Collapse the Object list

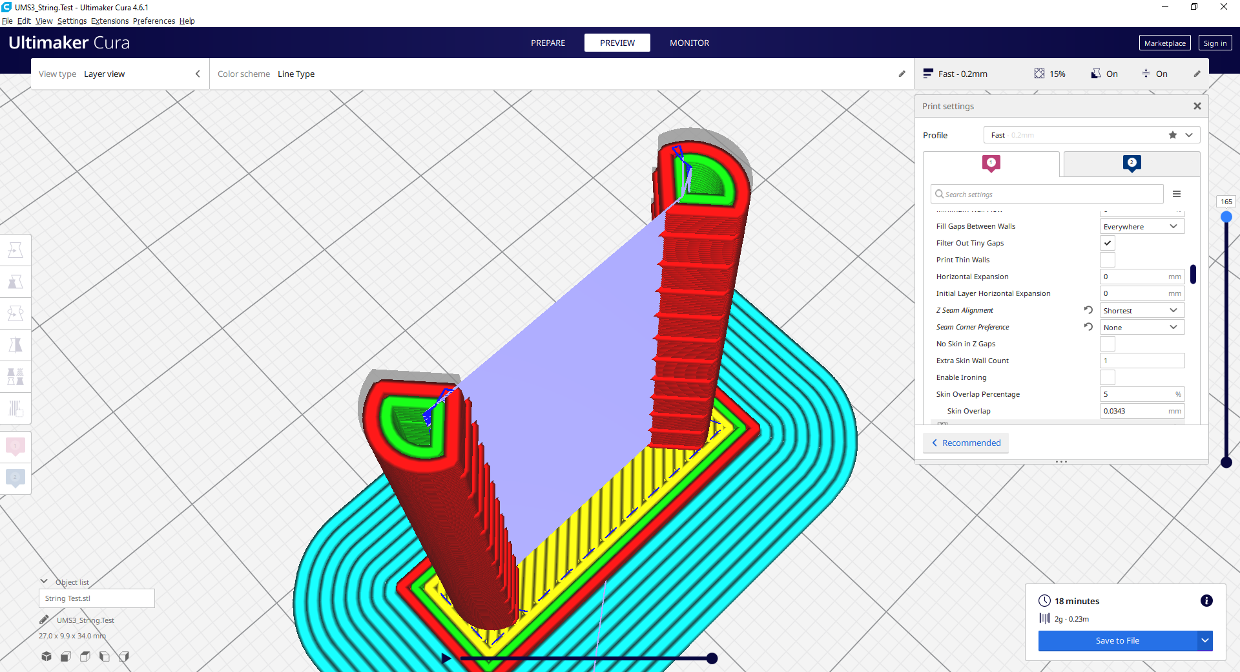[44, 582]
